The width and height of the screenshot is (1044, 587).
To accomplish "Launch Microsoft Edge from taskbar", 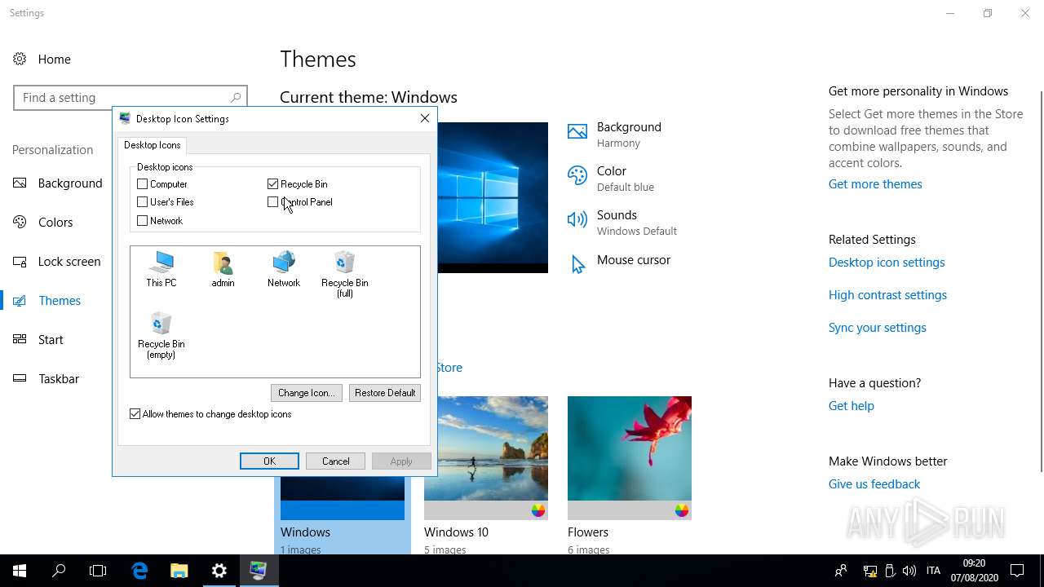I will coord(139,571).
